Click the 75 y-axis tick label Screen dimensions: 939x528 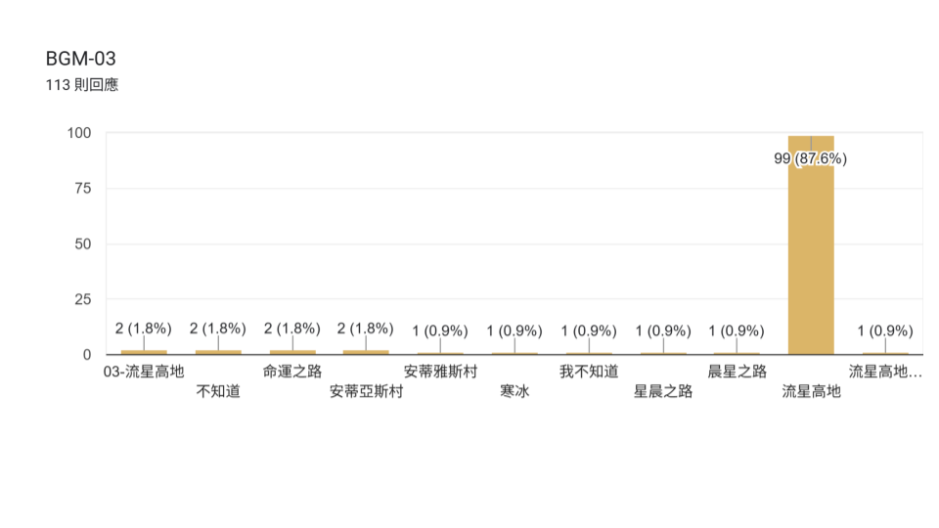(x=83, y=189)
